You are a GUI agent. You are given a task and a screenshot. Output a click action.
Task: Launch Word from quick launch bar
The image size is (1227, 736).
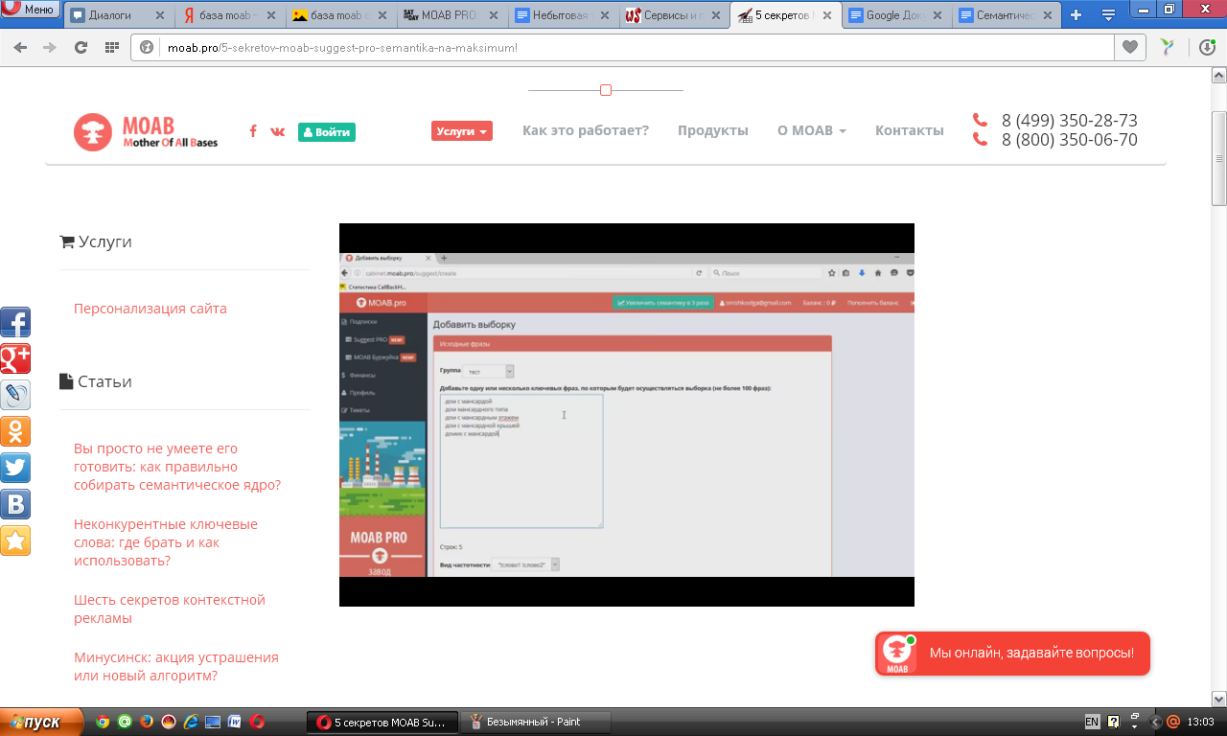click(x=235, y=722)
